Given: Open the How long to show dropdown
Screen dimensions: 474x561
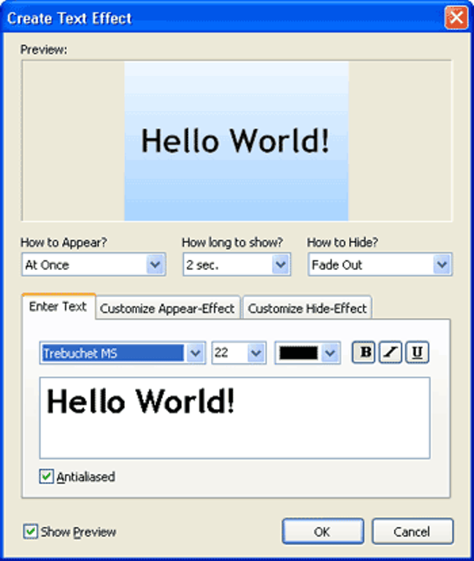Looking at the screenshot, I should (236, 264).
